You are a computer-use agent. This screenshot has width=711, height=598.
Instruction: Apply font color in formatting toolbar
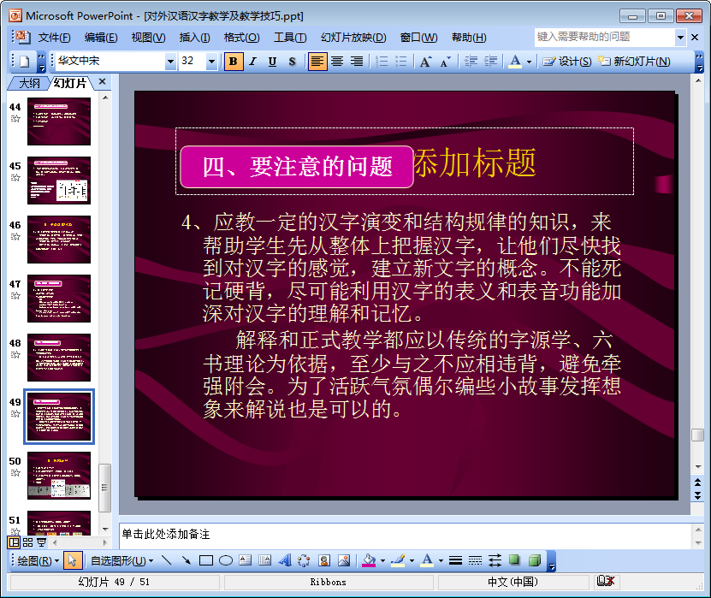(x=515, y=62)
